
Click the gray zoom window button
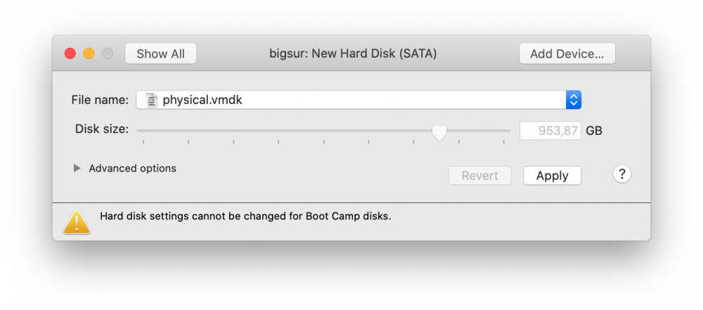[107, 53]
